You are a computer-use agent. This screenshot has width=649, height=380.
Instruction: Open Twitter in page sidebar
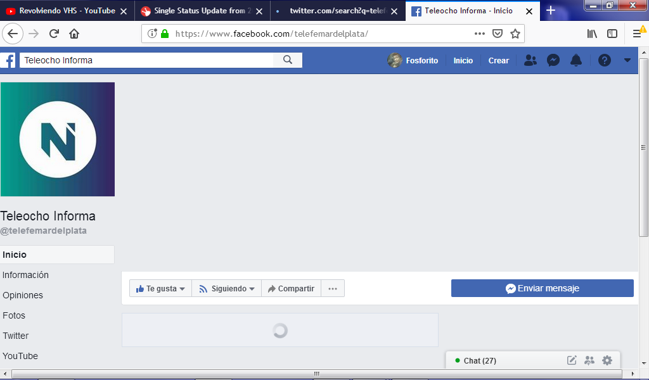point(16,336)
